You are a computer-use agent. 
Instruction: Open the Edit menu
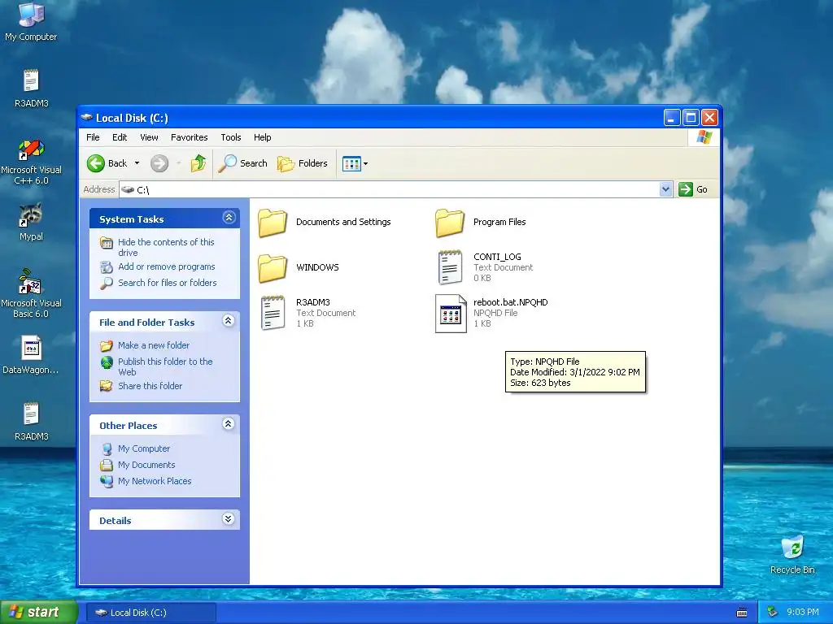[x=120, y=137]
